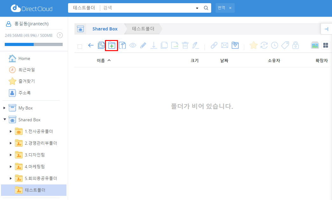Click the upload file icon

click(x=122, y=45)
